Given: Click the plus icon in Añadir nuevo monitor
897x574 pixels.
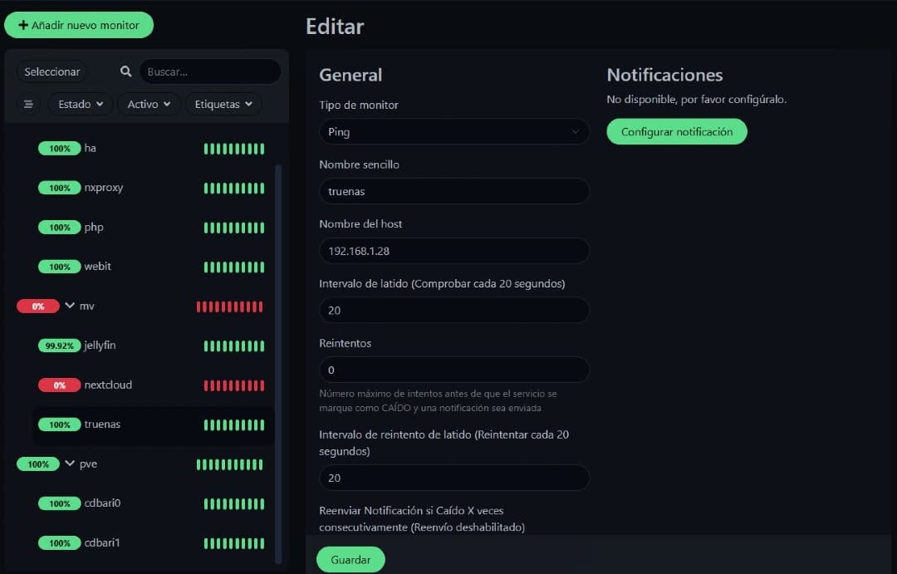Looking at the screenshot, I should [23, 25].
